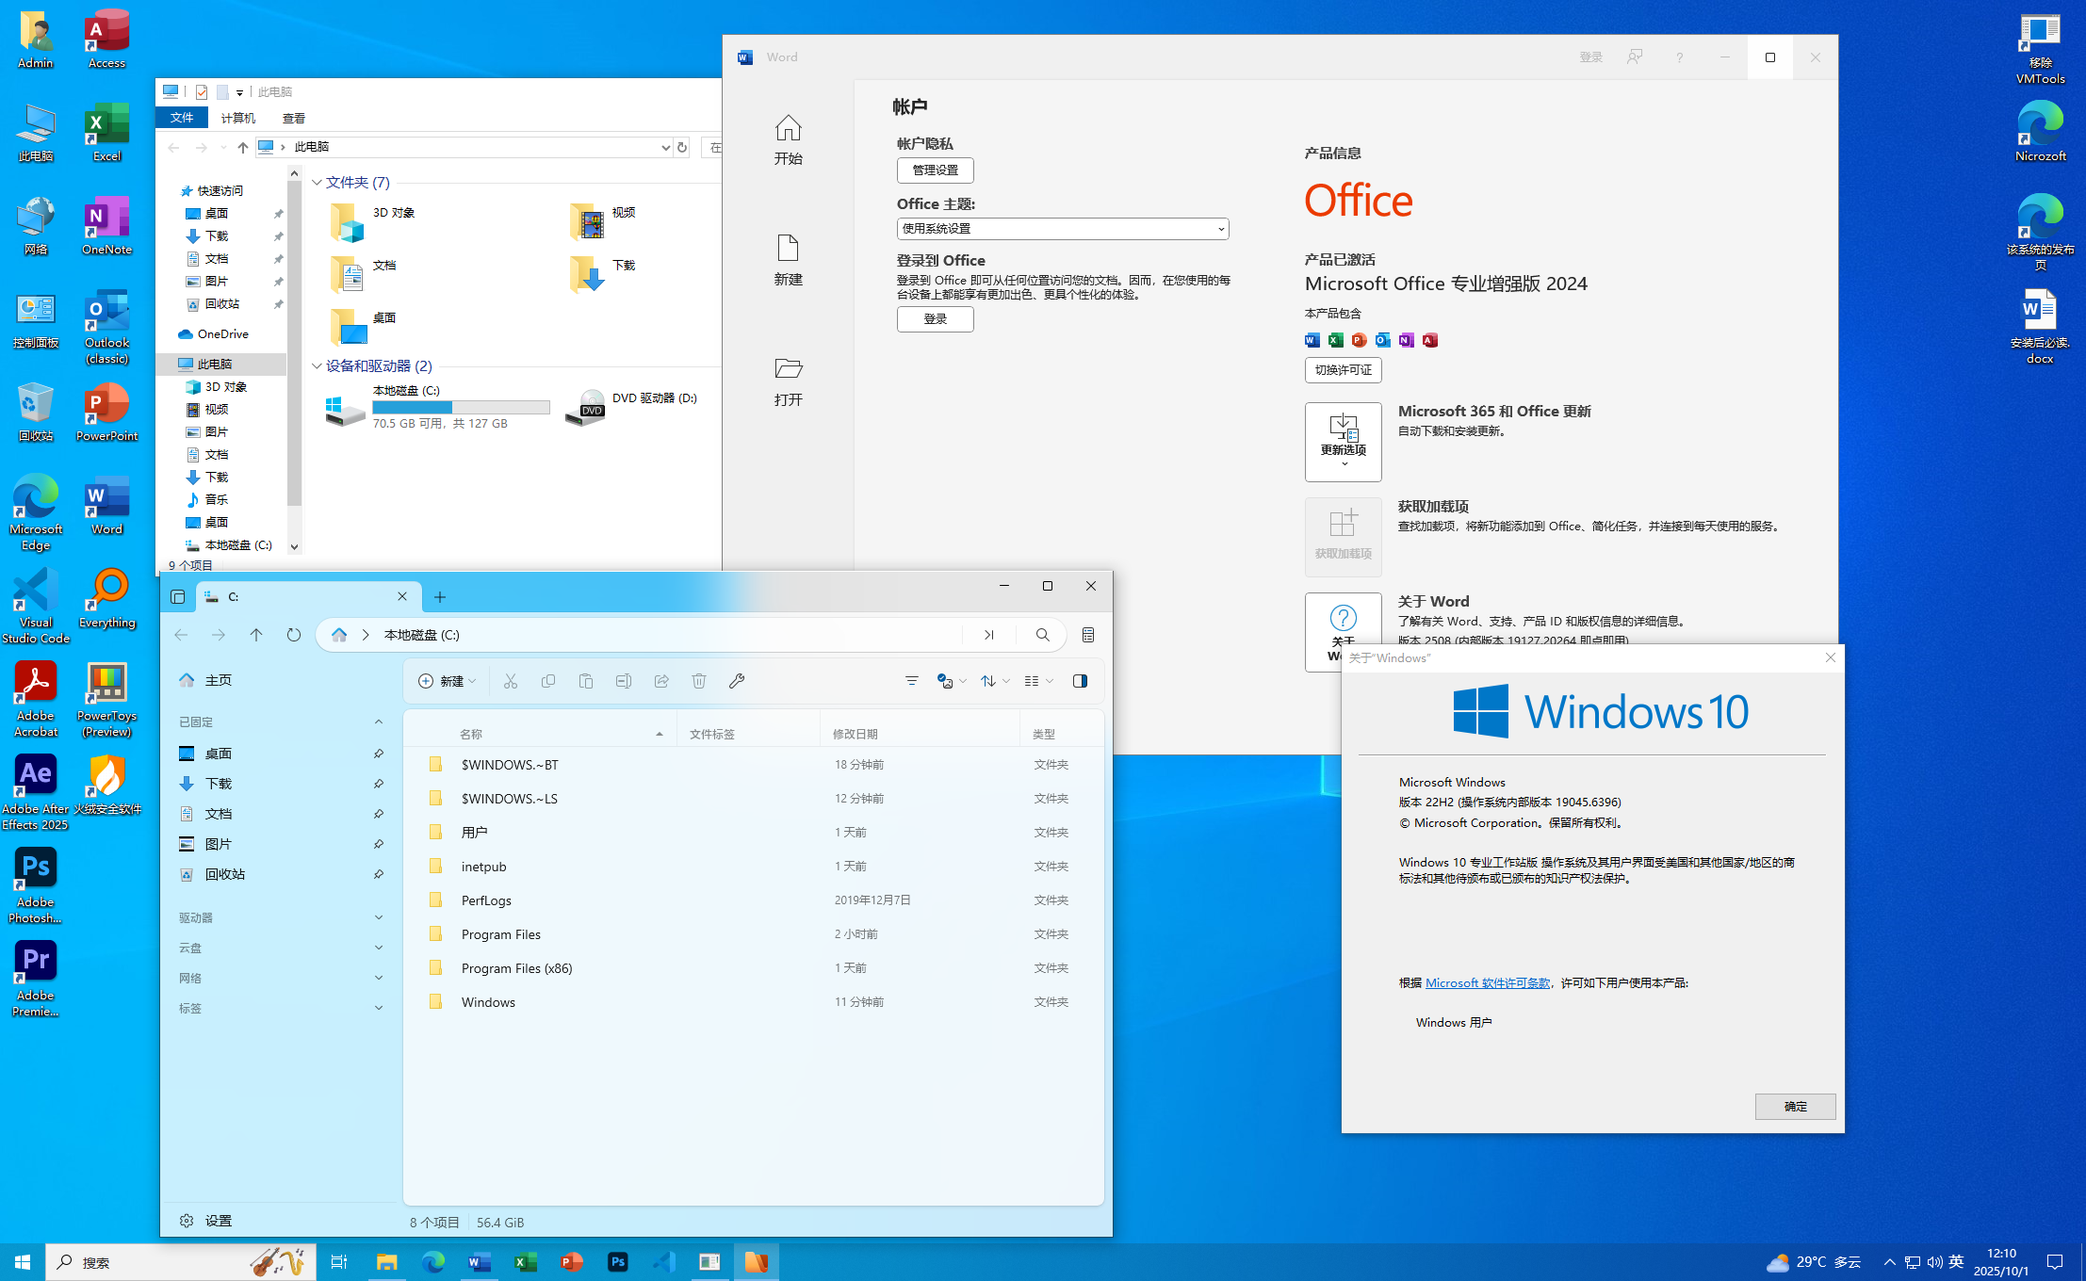Collapse the 文件夹 (7) group
2086x1281 pixels.
pyautogui.click(x=317, y=183)
